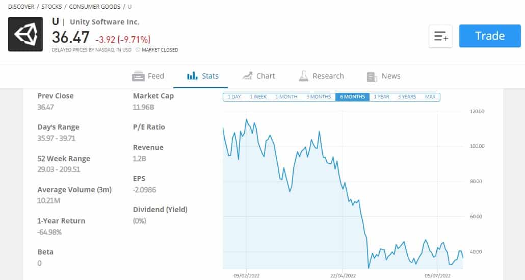525x280 pixels.
Task: Click the chart low point near 22/04/2022
Action: click(369, 268)
